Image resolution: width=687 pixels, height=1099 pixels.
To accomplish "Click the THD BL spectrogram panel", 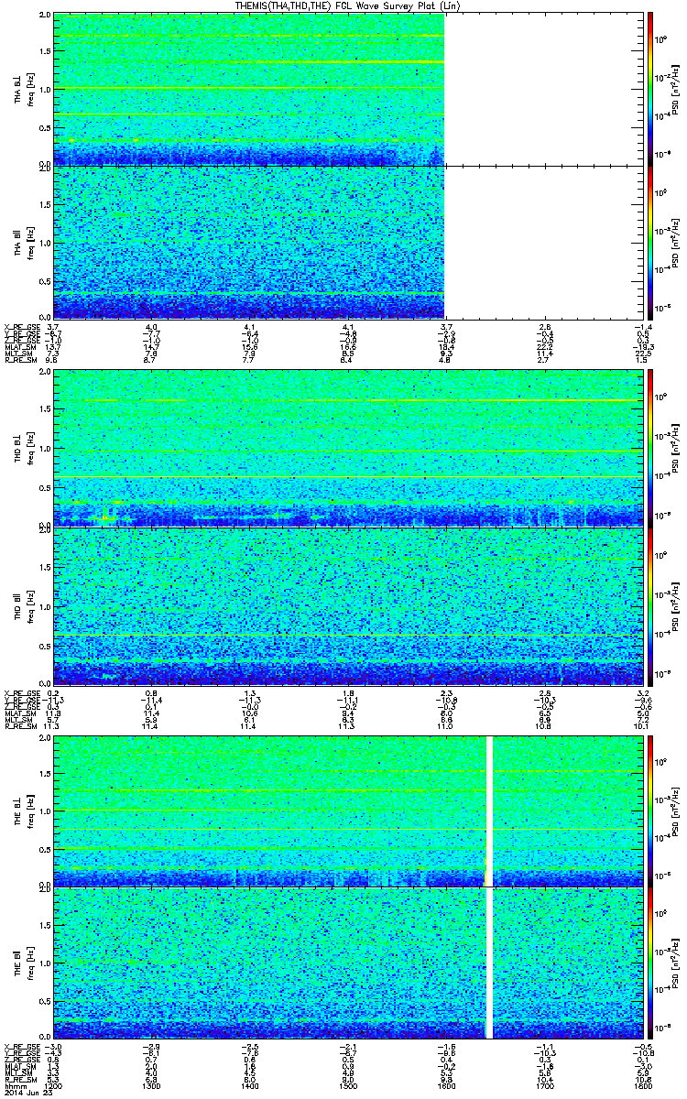I will click(x=346, y=450).
